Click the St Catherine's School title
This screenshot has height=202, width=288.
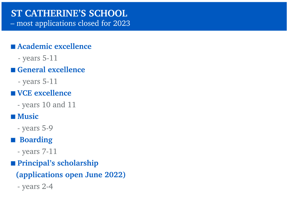click(x=69, y=14)
